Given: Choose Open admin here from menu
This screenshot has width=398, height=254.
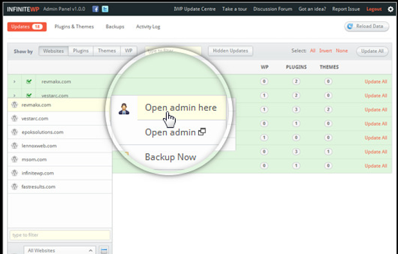Looking at the screenshot, I should pos(181,108).
